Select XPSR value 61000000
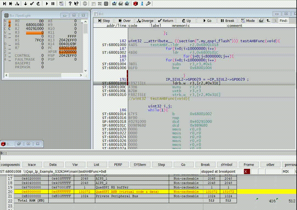This screenshot has height=210, width=297. click(x=68, y=52)
